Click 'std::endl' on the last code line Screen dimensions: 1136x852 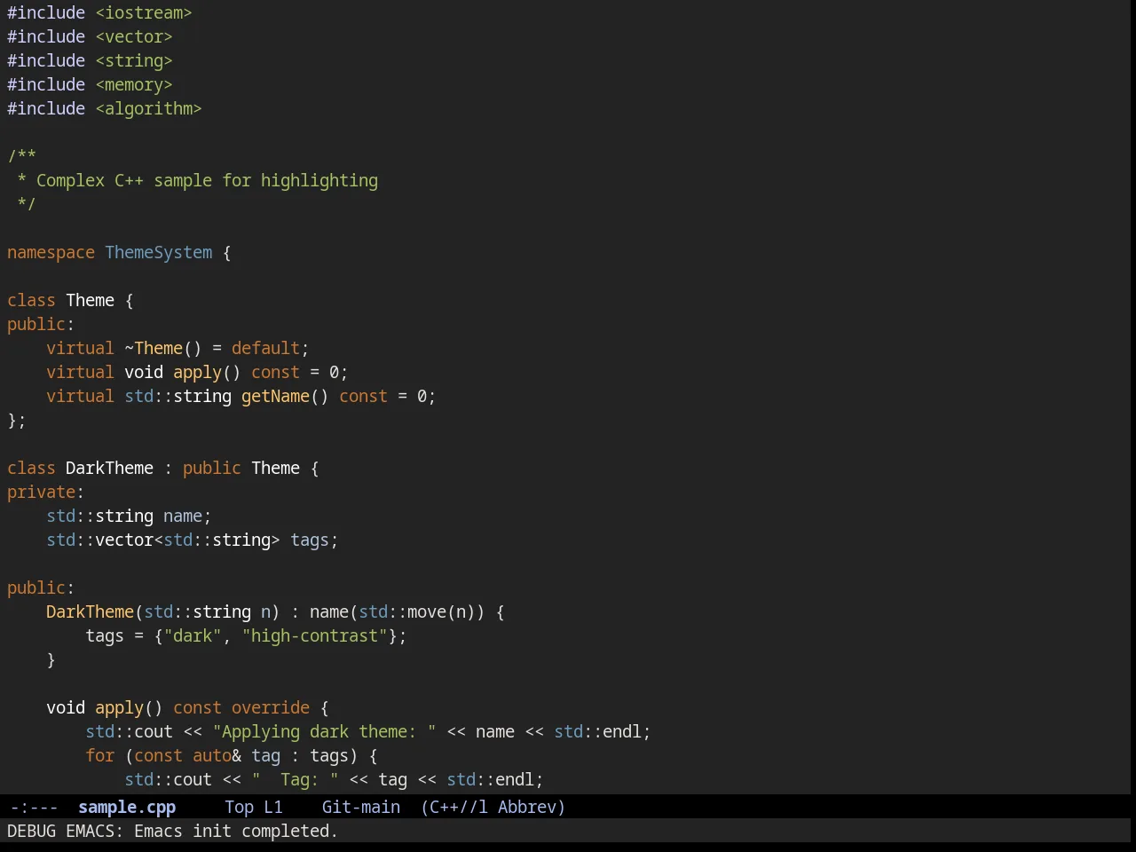tap(490, 779)
